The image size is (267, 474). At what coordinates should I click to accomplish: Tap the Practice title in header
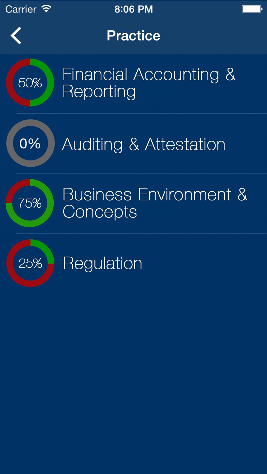(133, 35)
